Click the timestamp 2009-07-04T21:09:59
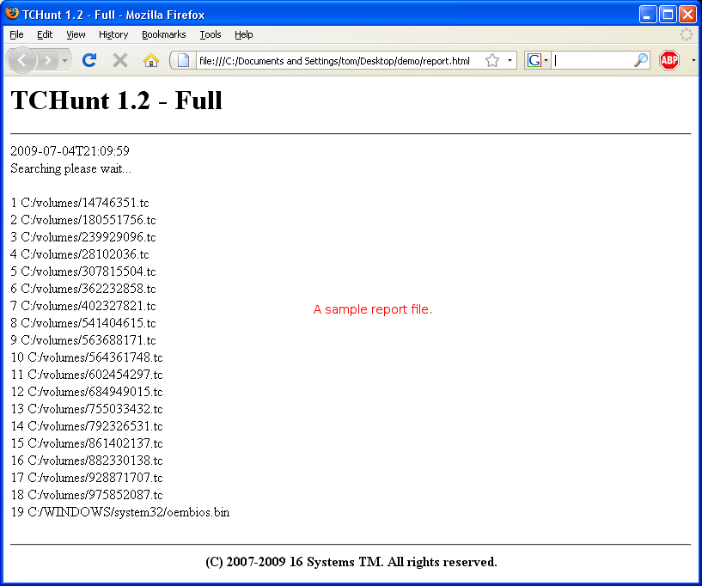 pyautogui.click(x=70, y=151)
